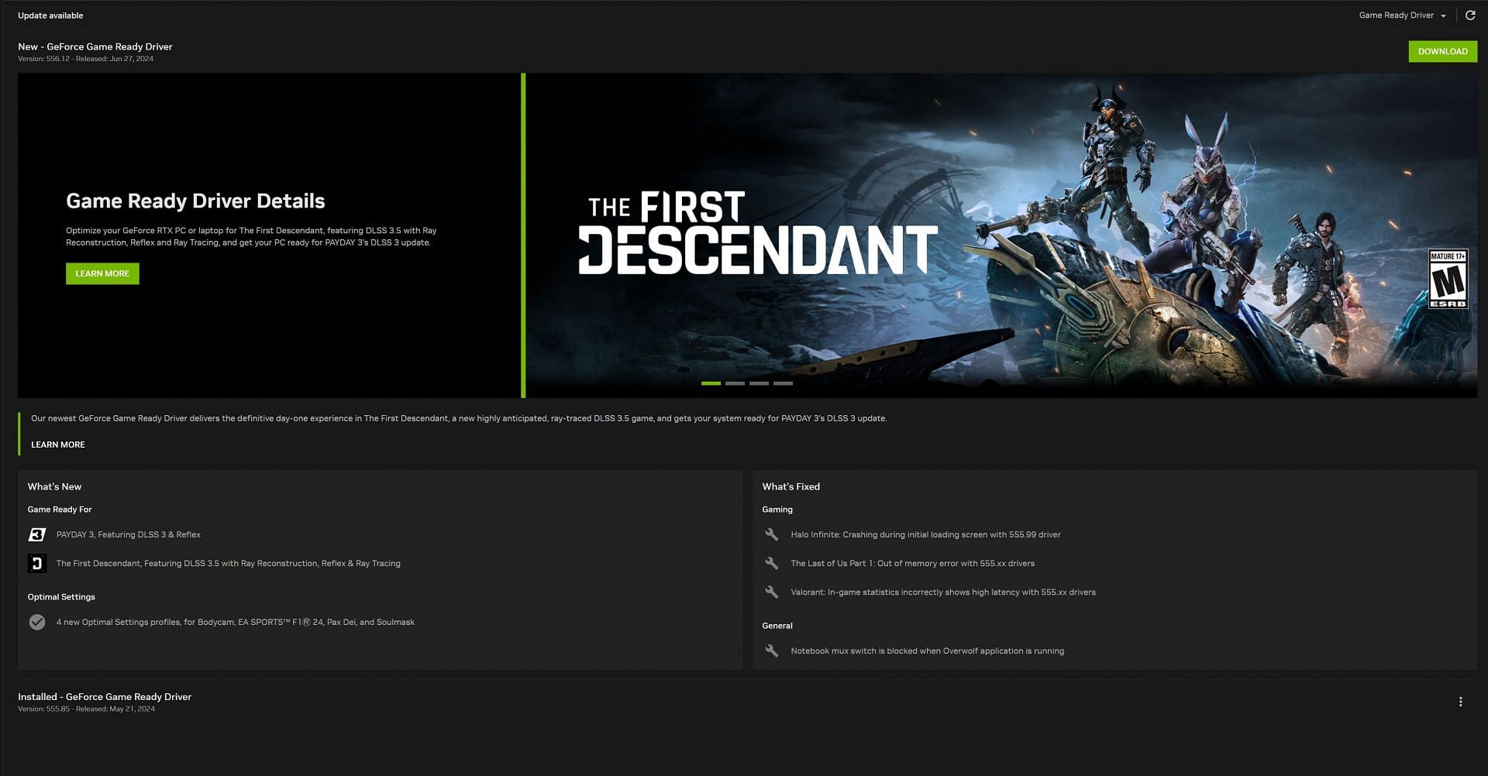Select the first carousel slide indicator
This screenshot has height=776, width=1488.
click(711, 383)
